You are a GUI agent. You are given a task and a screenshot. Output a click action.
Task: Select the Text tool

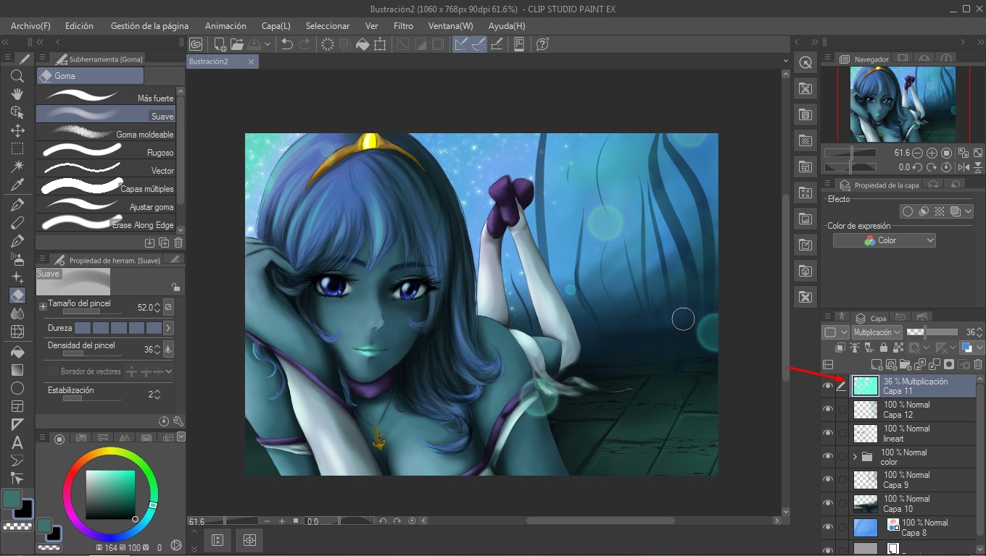click(17, 442)
